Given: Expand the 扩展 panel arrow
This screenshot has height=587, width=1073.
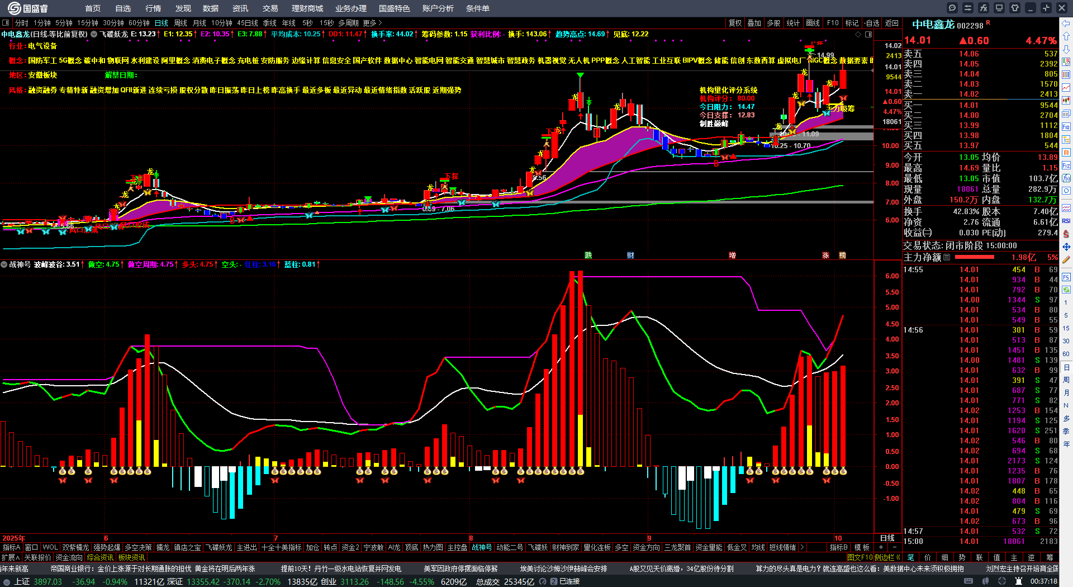Looking at the screenshot, I should pyautogui.click(x=11, y=557).
